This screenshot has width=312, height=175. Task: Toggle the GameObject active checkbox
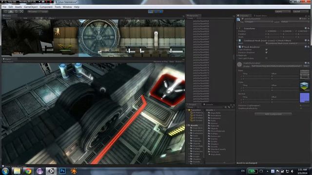click(x=243, y=18)
